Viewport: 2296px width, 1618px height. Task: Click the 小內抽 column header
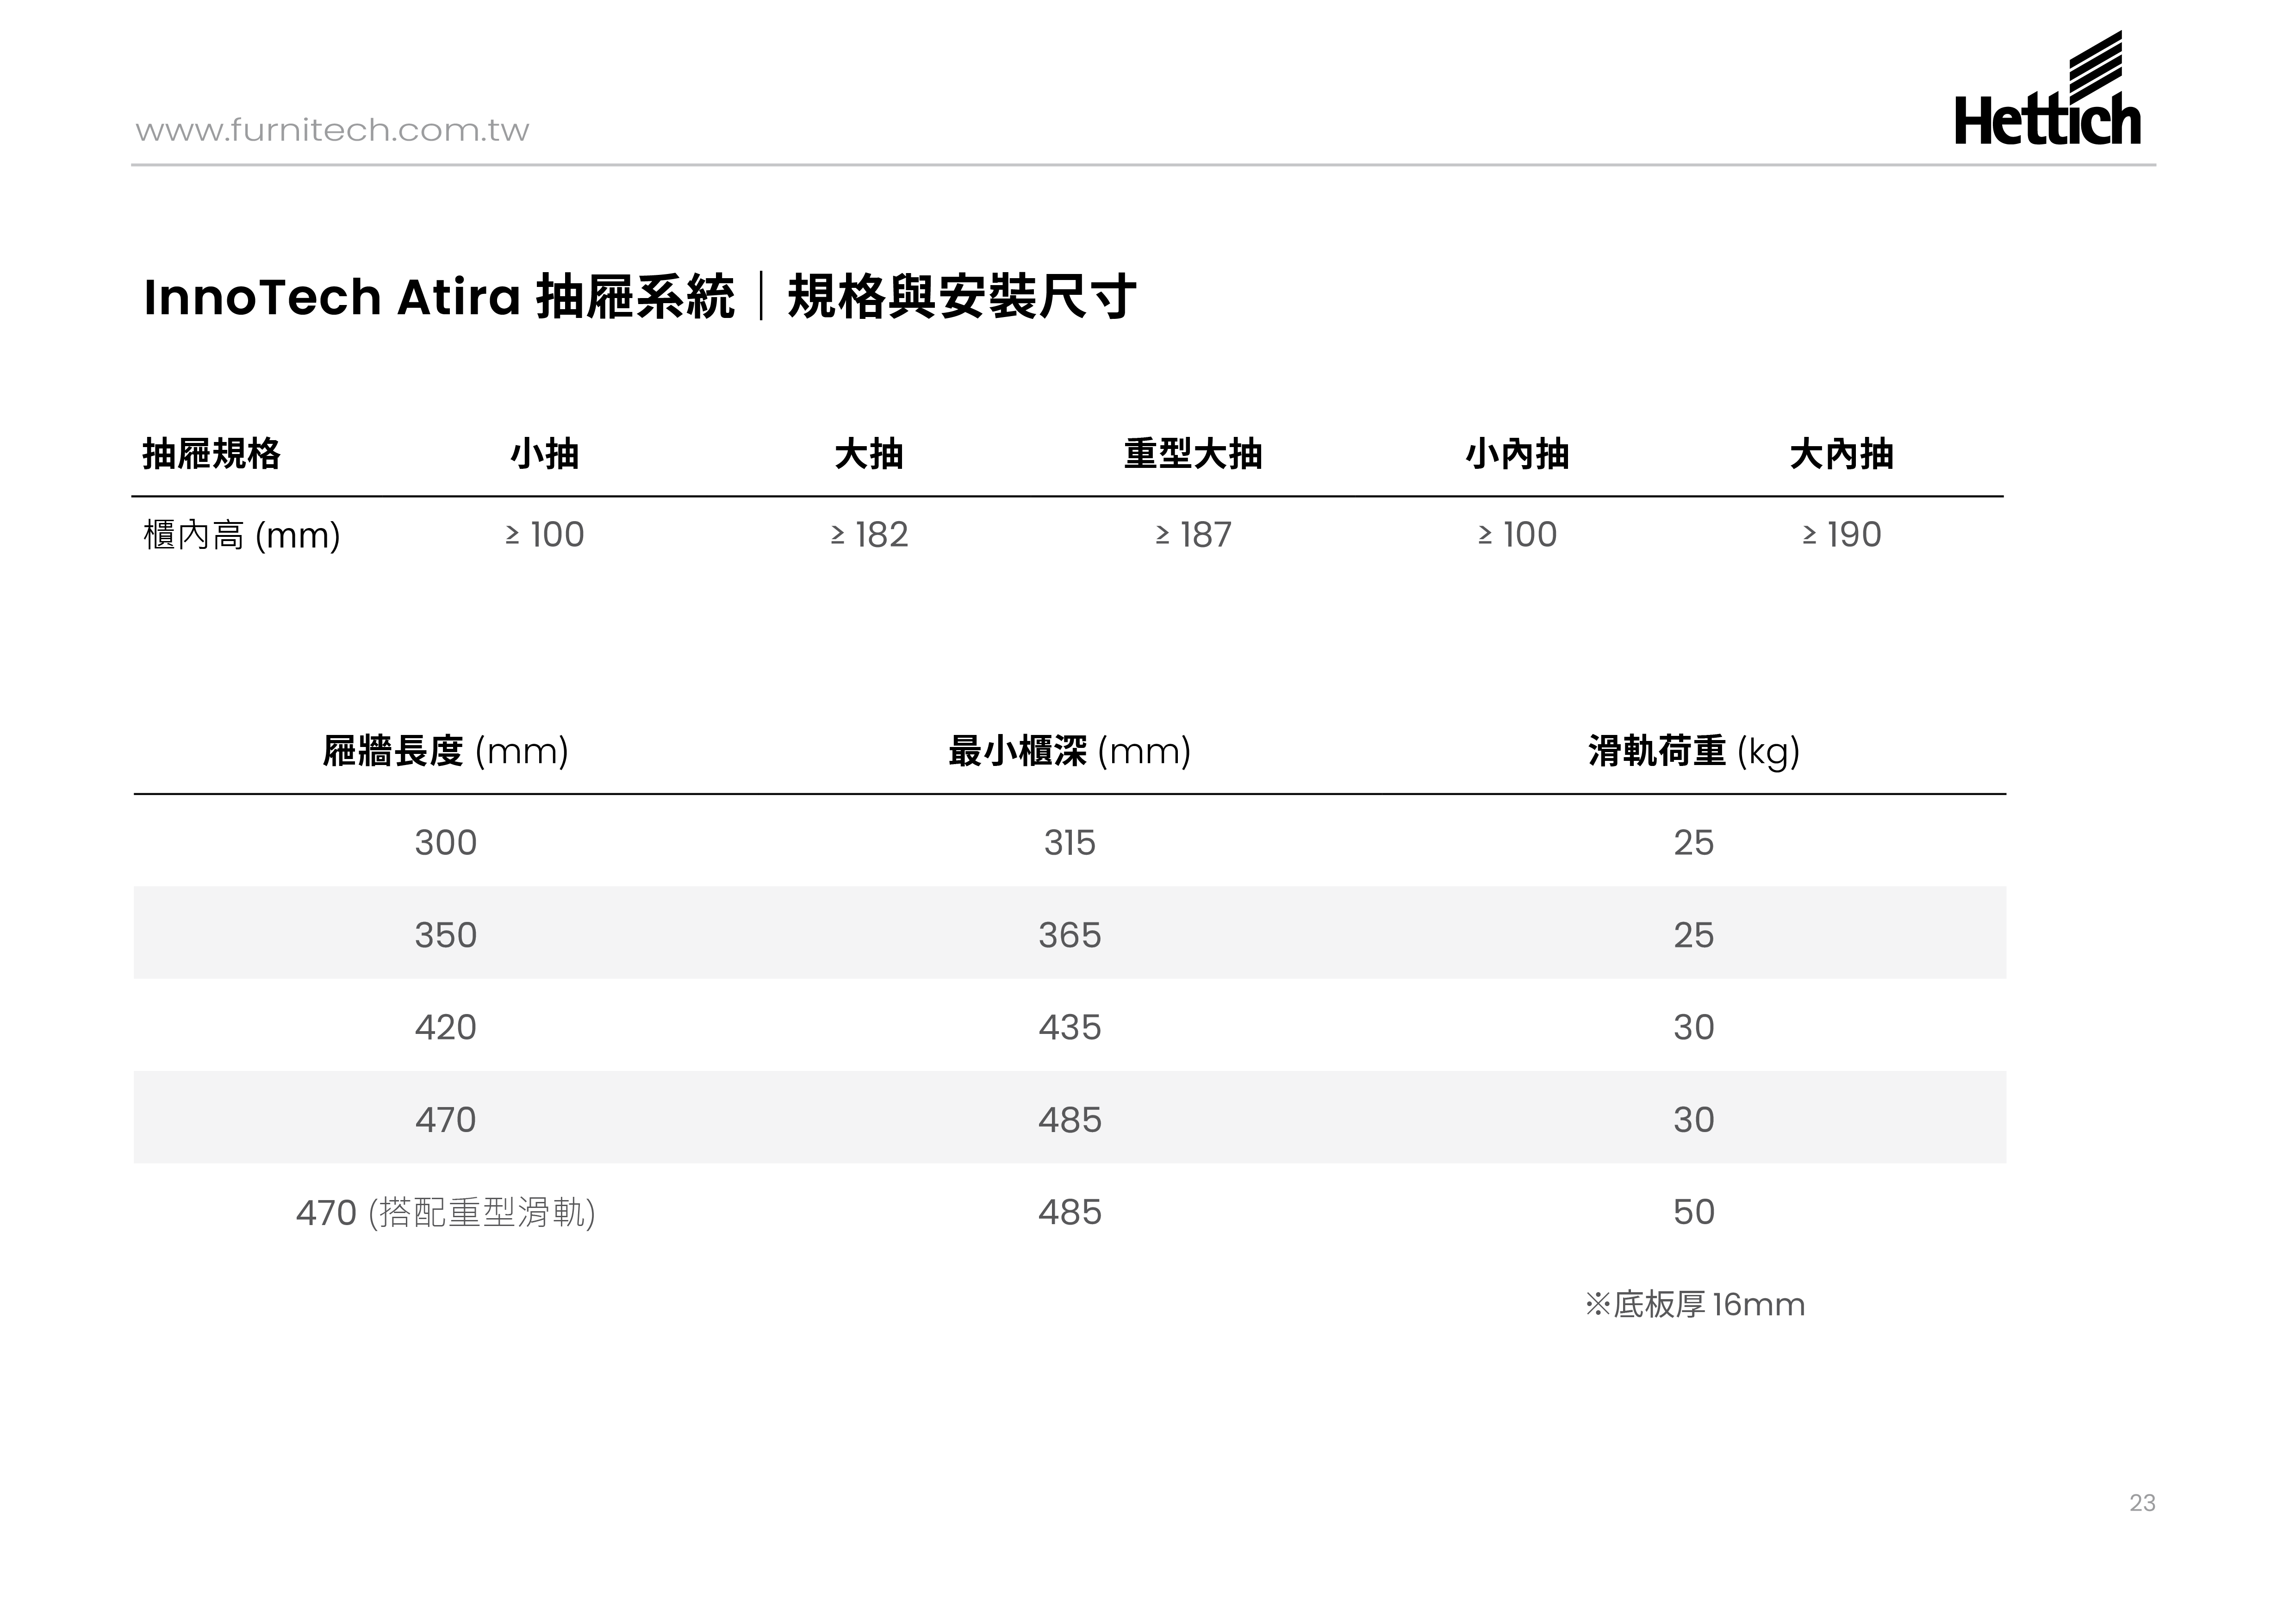pos(1517,454)
